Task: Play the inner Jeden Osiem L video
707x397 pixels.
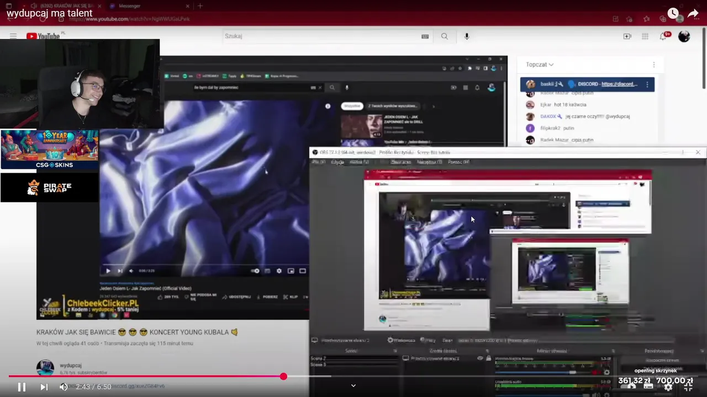Action: (108, 271)
